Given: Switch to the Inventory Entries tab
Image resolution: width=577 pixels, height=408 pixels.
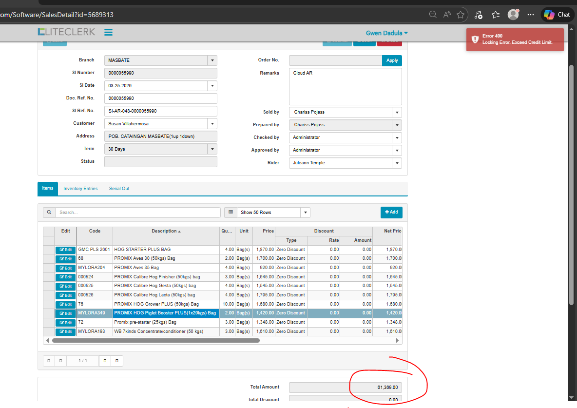Looking at the screenshot, I should [80, 189].
